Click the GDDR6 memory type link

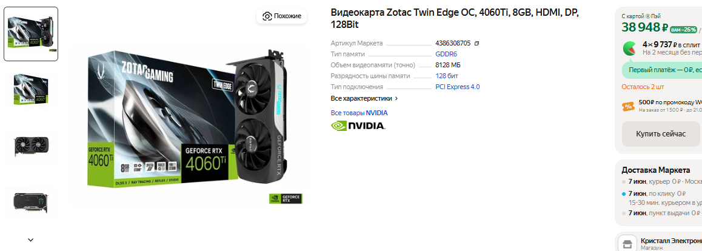(446, 54)
